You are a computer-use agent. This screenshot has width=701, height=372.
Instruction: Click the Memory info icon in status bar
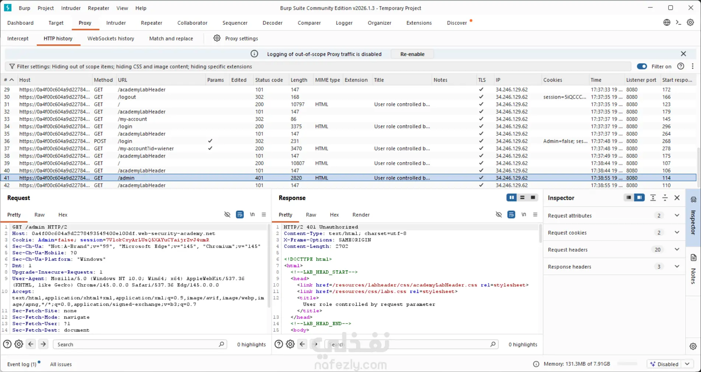point(536,364)
